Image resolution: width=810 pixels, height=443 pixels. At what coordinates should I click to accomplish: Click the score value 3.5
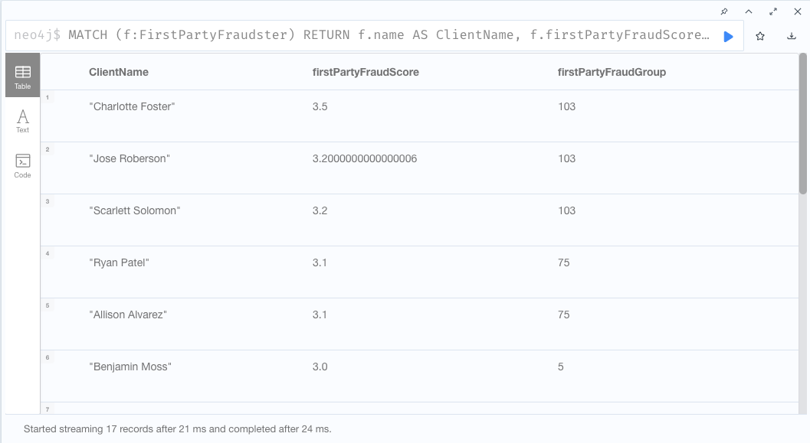pyautogui.click(x=320, y=107)
